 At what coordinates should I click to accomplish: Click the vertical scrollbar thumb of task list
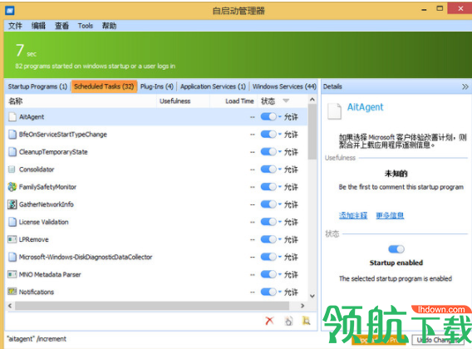click(312, 131)
